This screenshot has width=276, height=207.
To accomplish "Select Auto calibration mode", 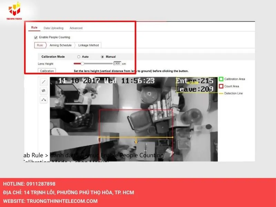I will (x=79, y=57).
